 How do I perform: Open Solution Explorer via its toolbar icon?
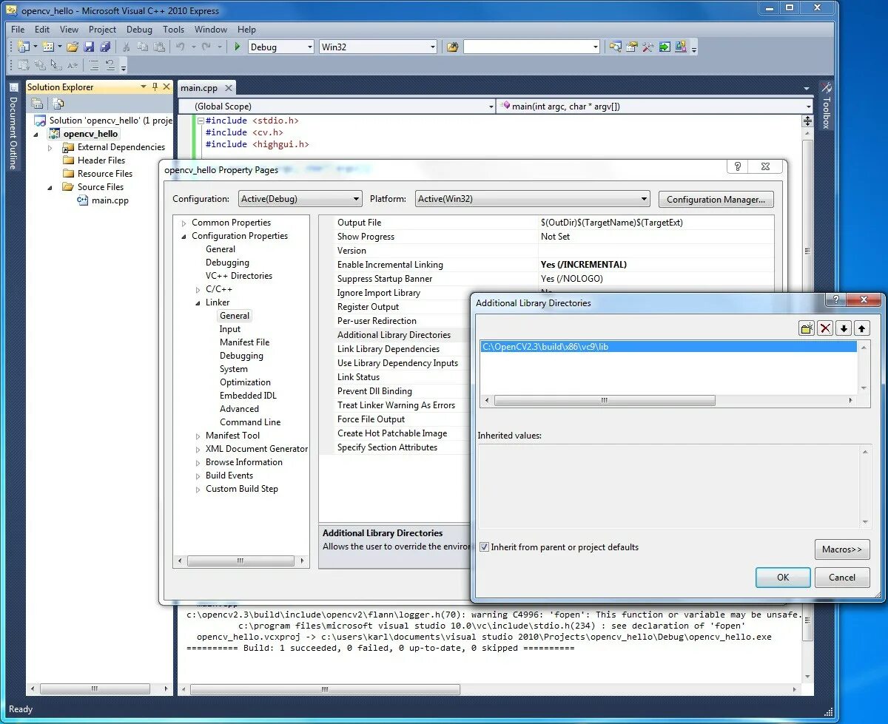click(x=616, y=47)
